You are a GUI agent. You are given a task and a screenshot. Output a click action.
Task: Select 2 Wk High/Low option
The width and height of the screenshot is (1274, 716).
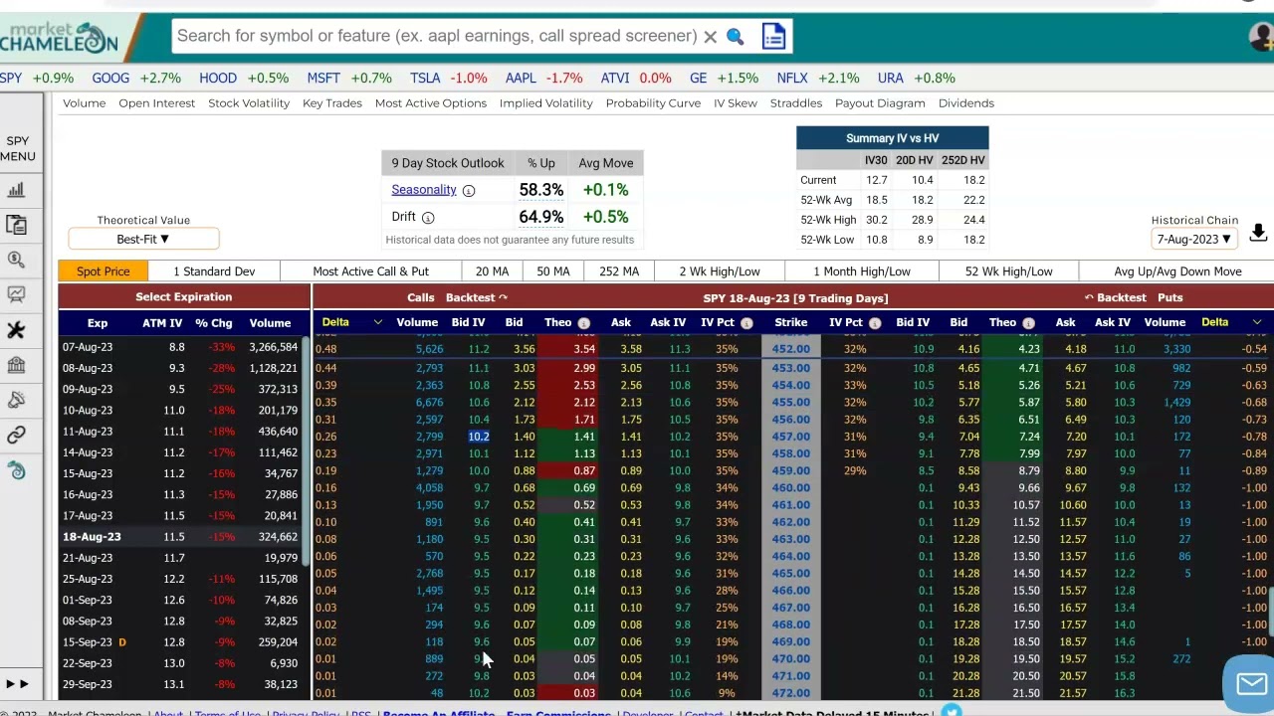pos(720,271)
